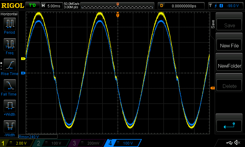Select the +Width measurement icon
The image size is (245, 147).
[9, 106]
